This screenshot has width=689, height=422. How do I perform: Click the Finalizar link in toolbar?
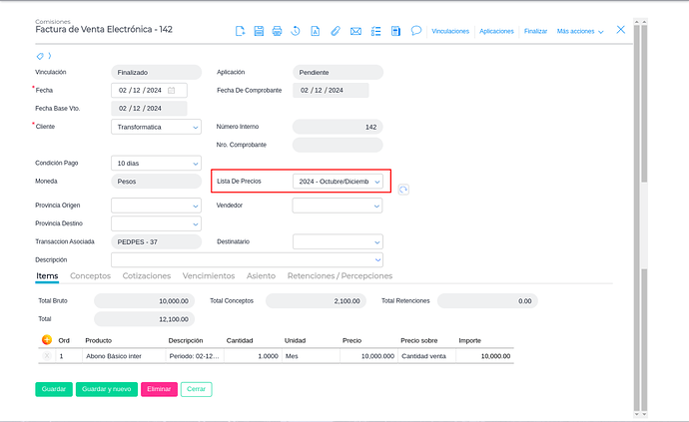[x=535, y=31]
